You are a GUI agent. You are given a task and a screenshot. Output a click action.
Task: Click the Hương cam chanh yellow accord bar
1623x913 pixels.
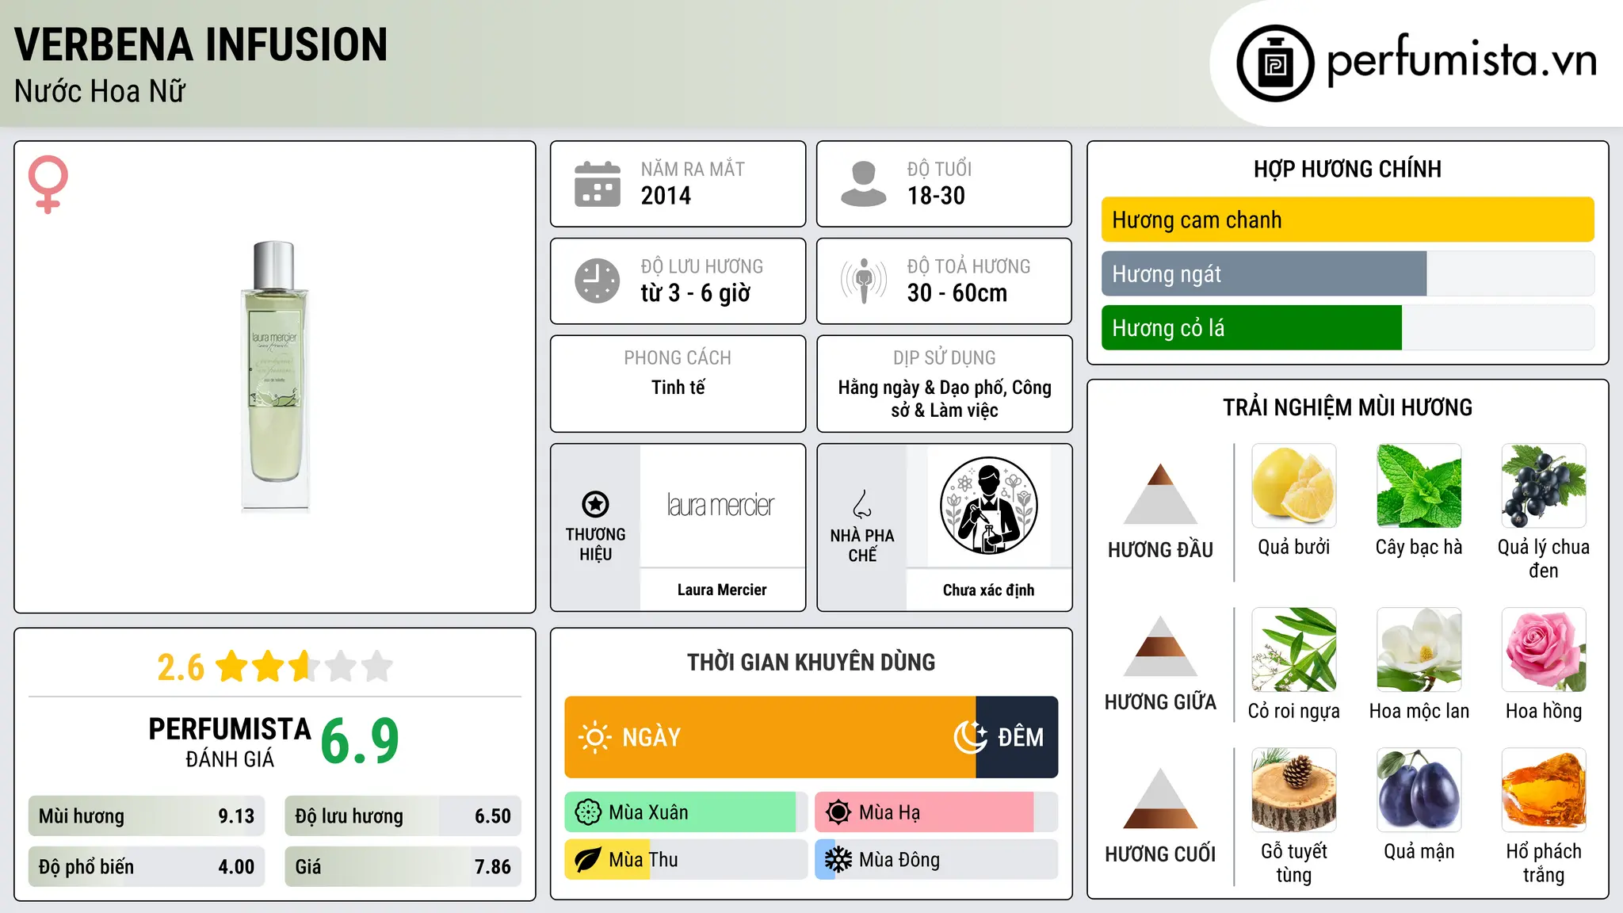pyautogui.click(x=1347, y=220)
